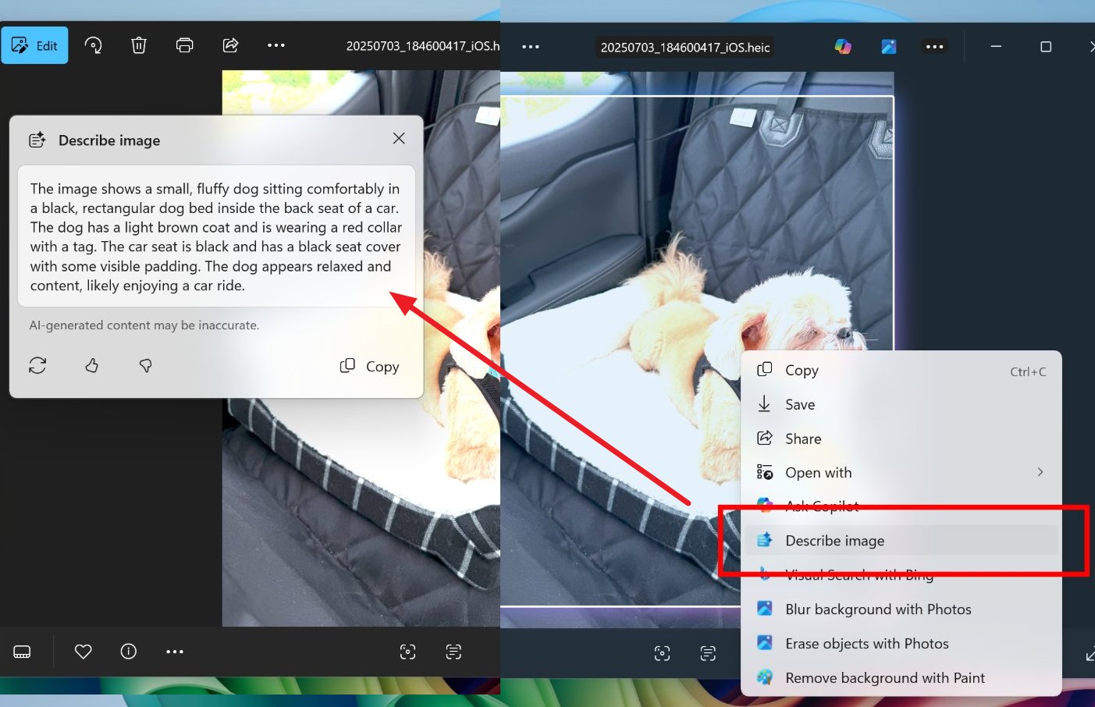
Task: Open the bottom bar more options menu
Action: (x=175, y=652)
